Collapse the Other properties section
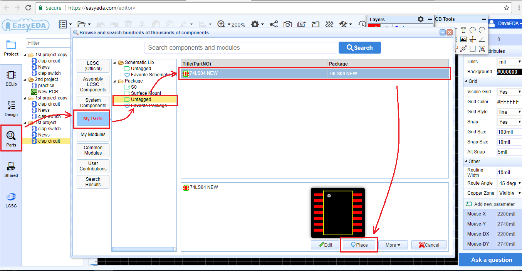522x271 pixels. tap(466, 162)
